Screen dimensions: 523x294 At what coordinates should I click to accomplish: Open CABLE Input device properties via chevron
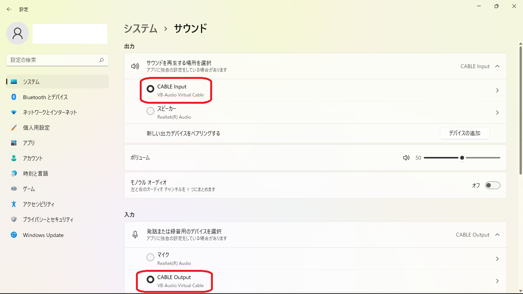tap(497, 90)
